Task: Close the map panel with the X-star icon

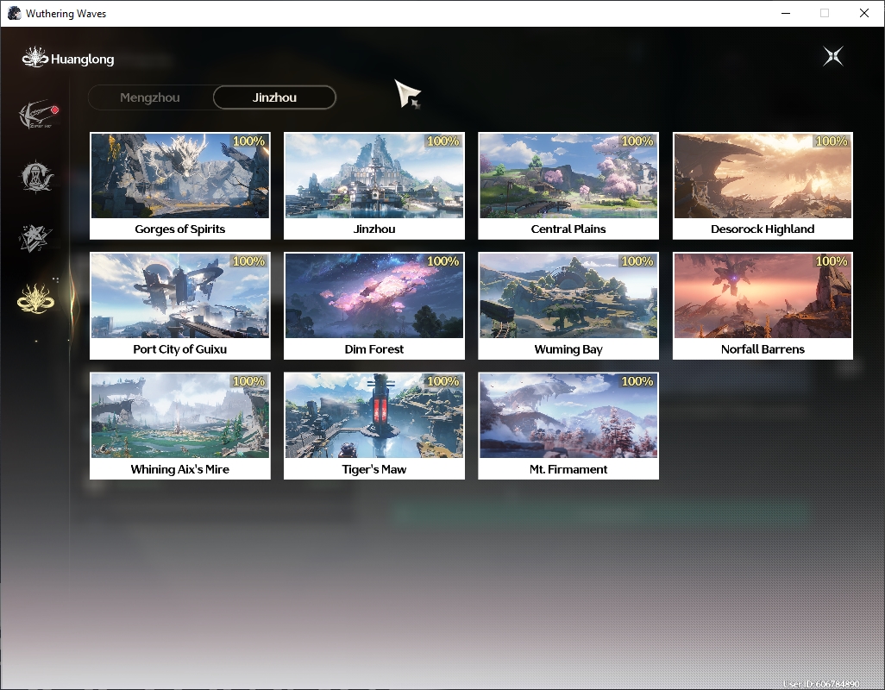Action: (832, 56)
